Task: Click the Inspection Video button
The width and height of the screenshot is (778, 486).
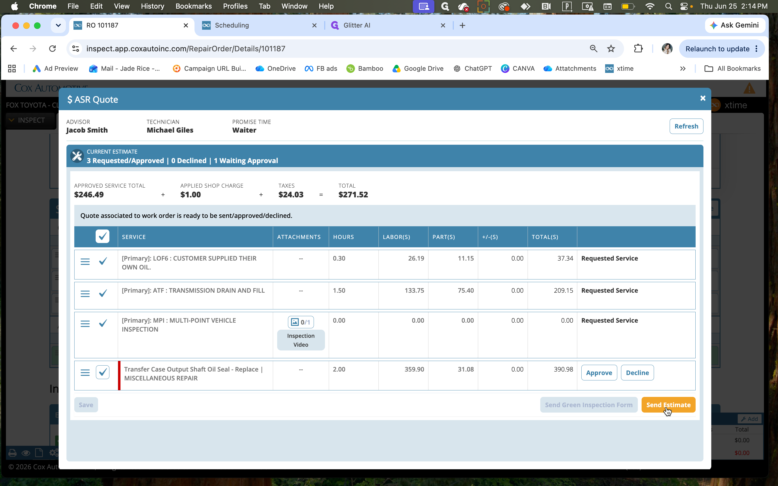Action: [301, 340]
